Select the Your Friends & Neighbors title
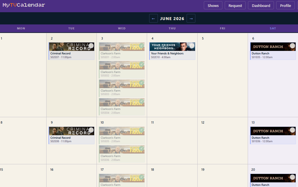The image size is (298, 187). coord(167,54)
